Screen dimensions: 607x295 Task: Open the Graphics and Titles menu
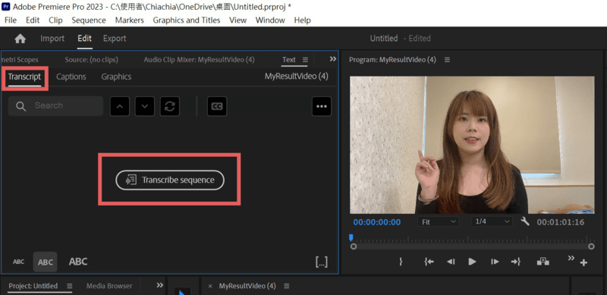click(187, 20)
